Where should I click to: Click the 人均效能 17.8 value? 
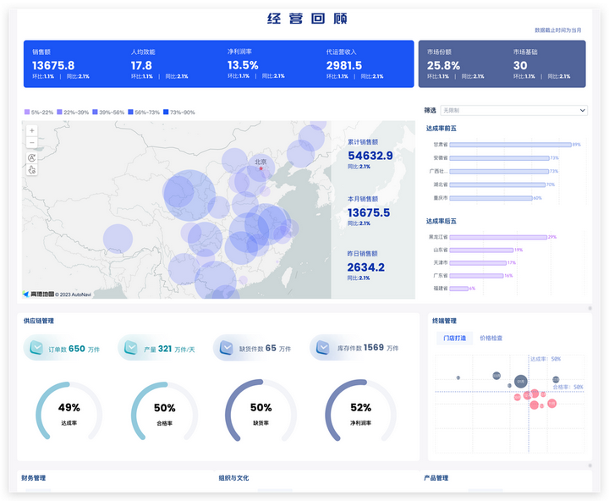point(141,65)
